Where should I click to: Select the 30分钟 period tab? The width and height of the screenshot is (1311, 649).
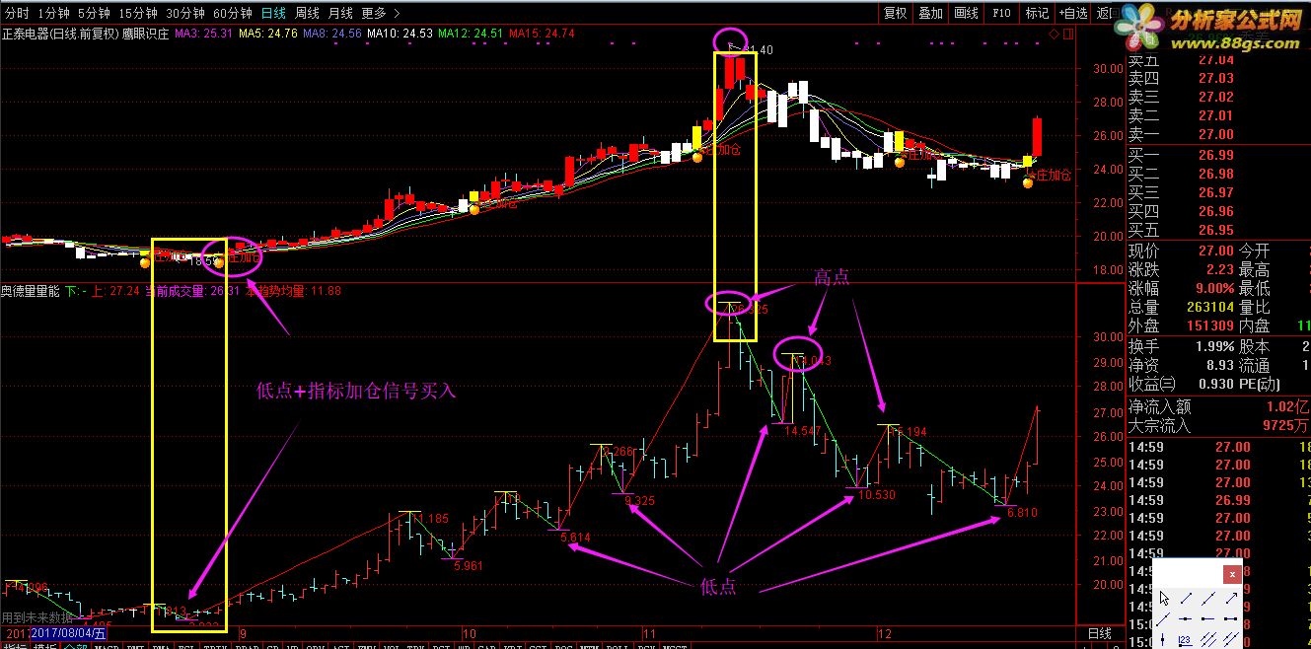[x=184, y=13]
